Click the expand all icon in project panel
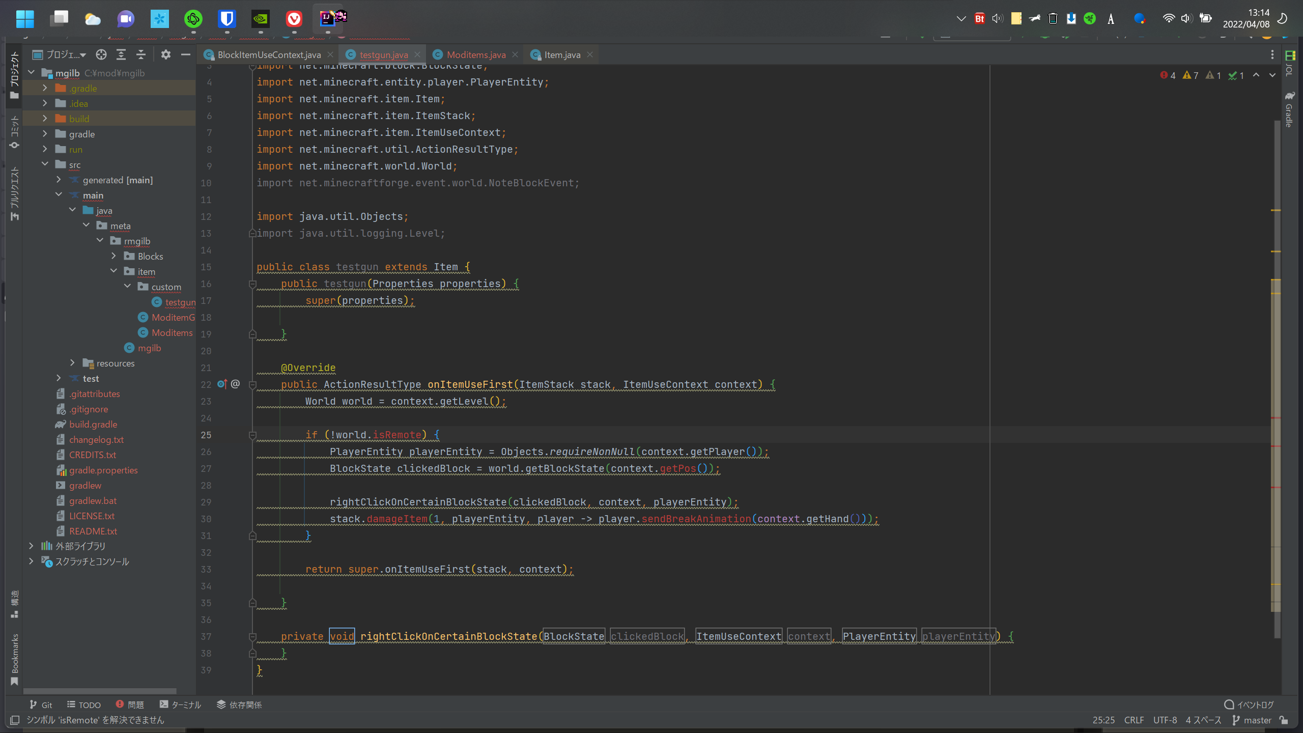Image resolution: width=1303 pixels, height=733 pixels. (121, 54)
